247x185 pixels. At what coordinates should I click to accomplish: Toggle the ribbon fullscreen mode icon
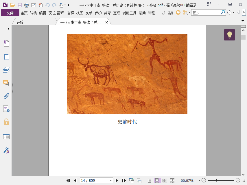[209, 4]
